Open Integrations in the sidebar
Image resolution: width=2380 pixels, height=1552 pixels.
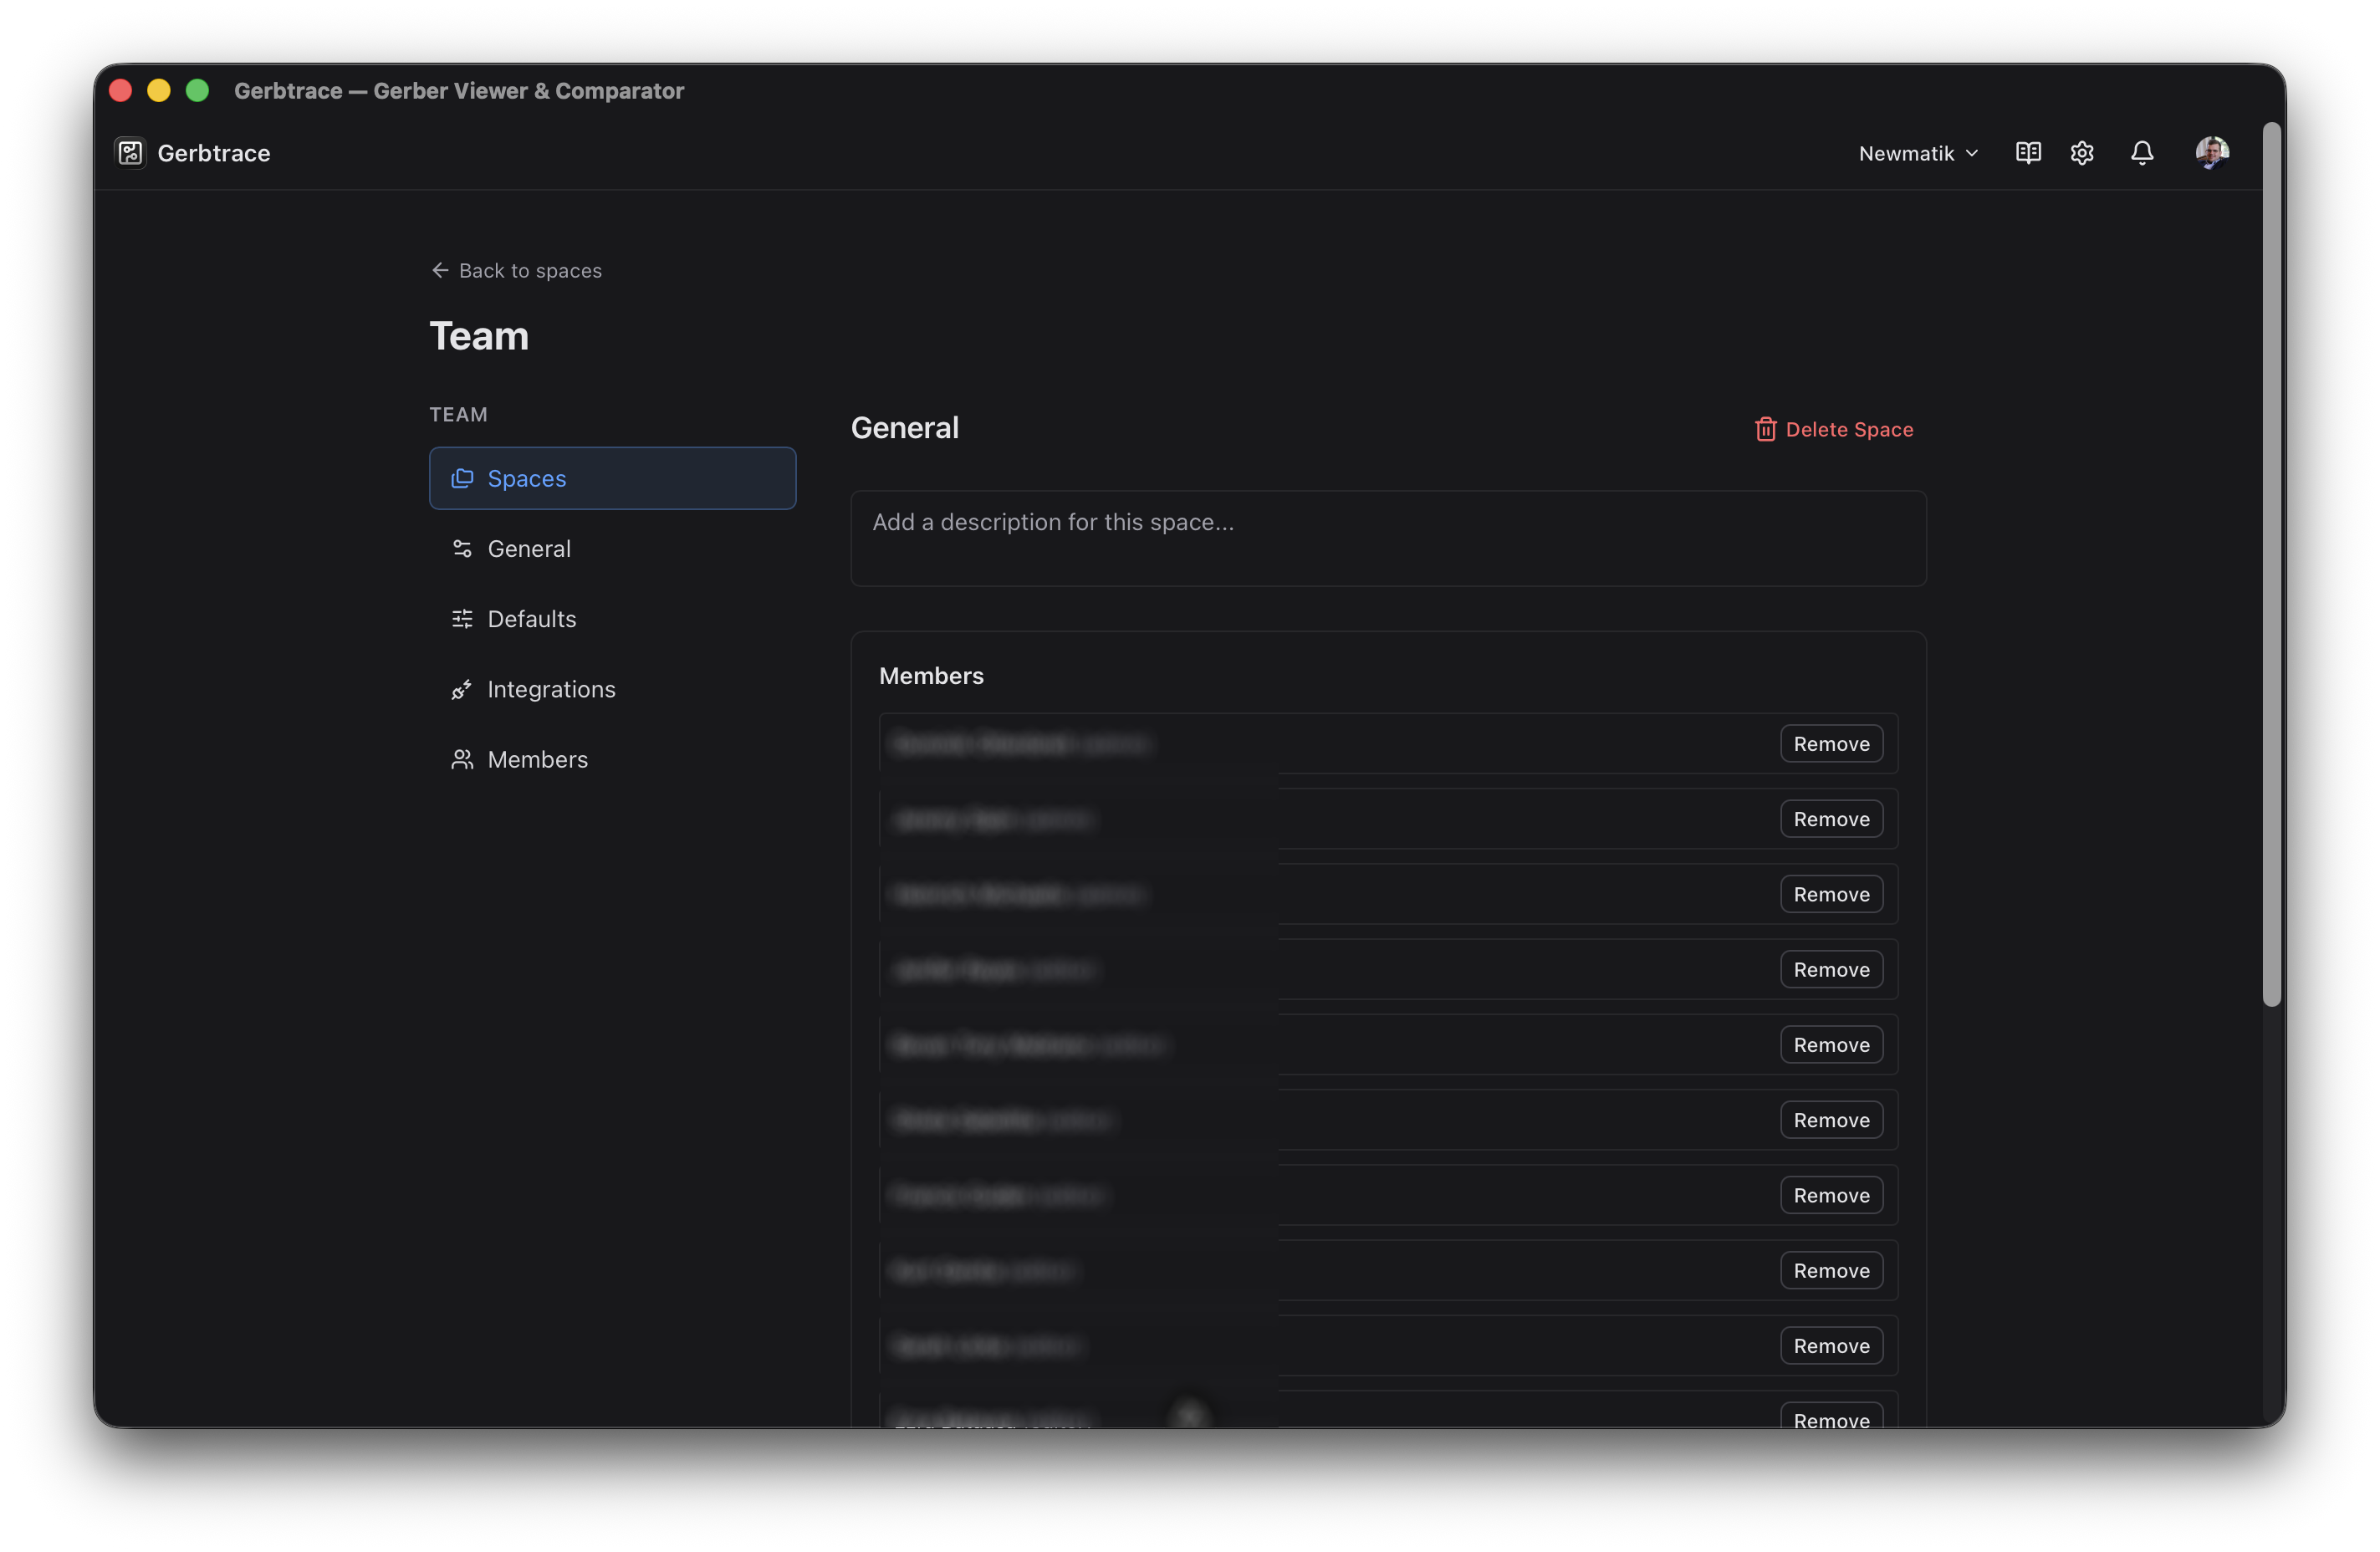[613, 689]
